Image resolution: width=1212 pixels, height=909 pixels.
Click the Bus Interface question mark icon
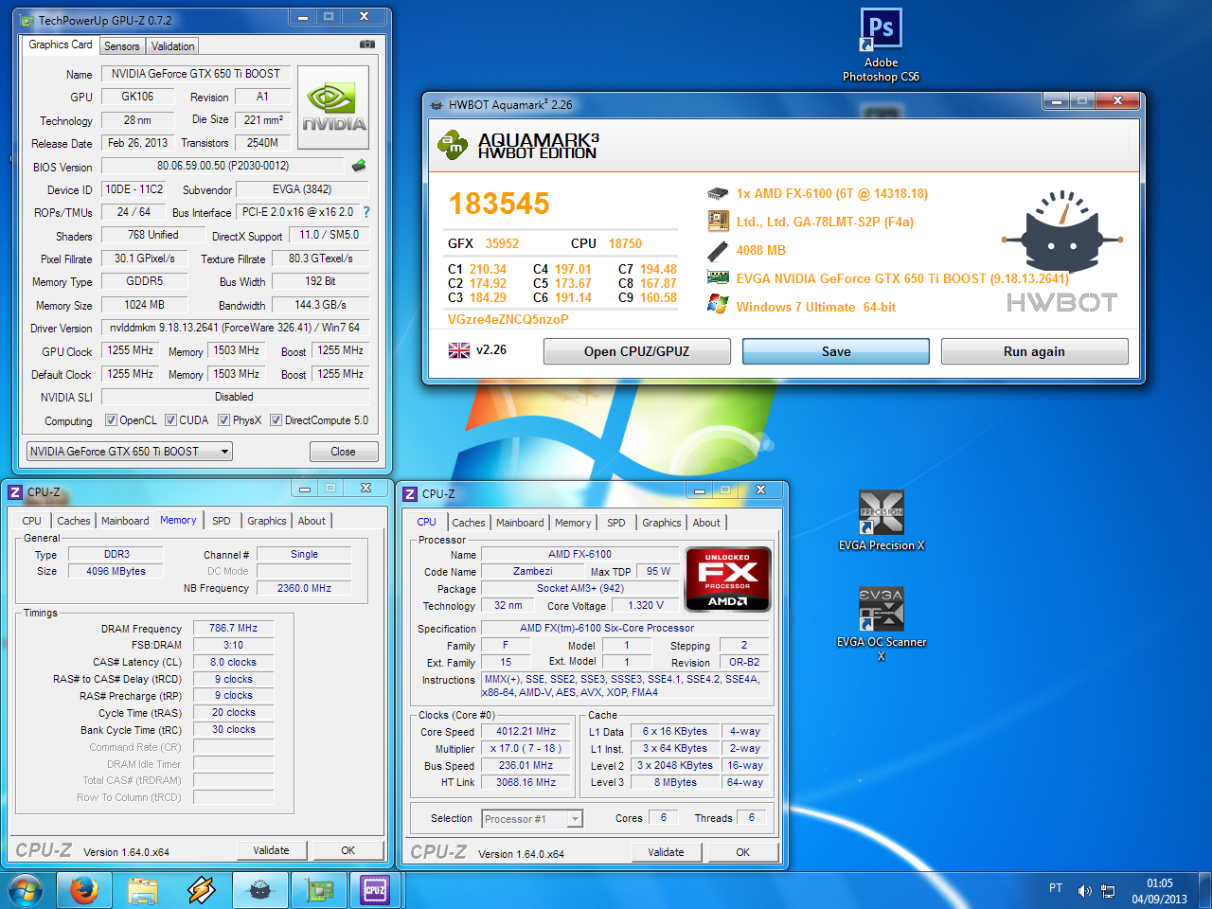pos(366,212)
